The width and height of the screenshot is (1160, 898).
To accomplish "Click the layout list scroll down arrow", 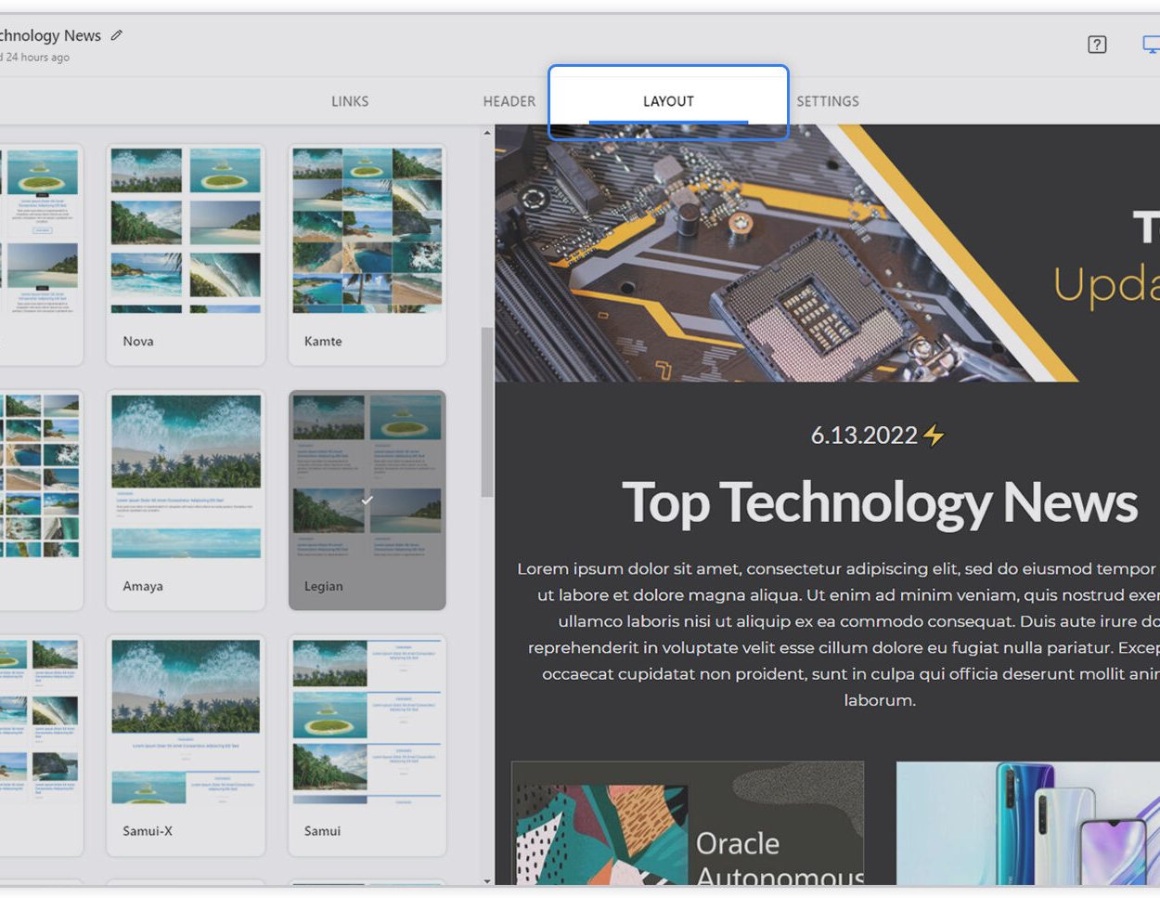I will (487, 880).
